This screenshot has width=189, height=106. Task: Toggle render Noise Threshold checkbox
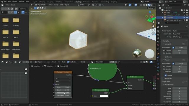pos(173,64)
